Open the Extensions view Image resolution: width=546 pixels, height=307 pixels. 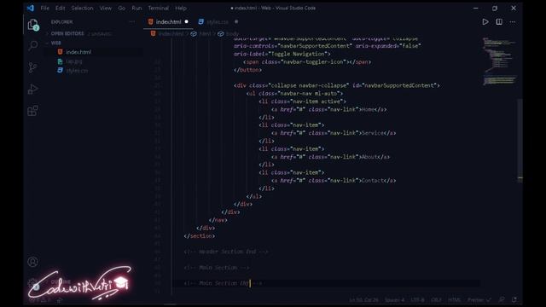click(32, 111)
